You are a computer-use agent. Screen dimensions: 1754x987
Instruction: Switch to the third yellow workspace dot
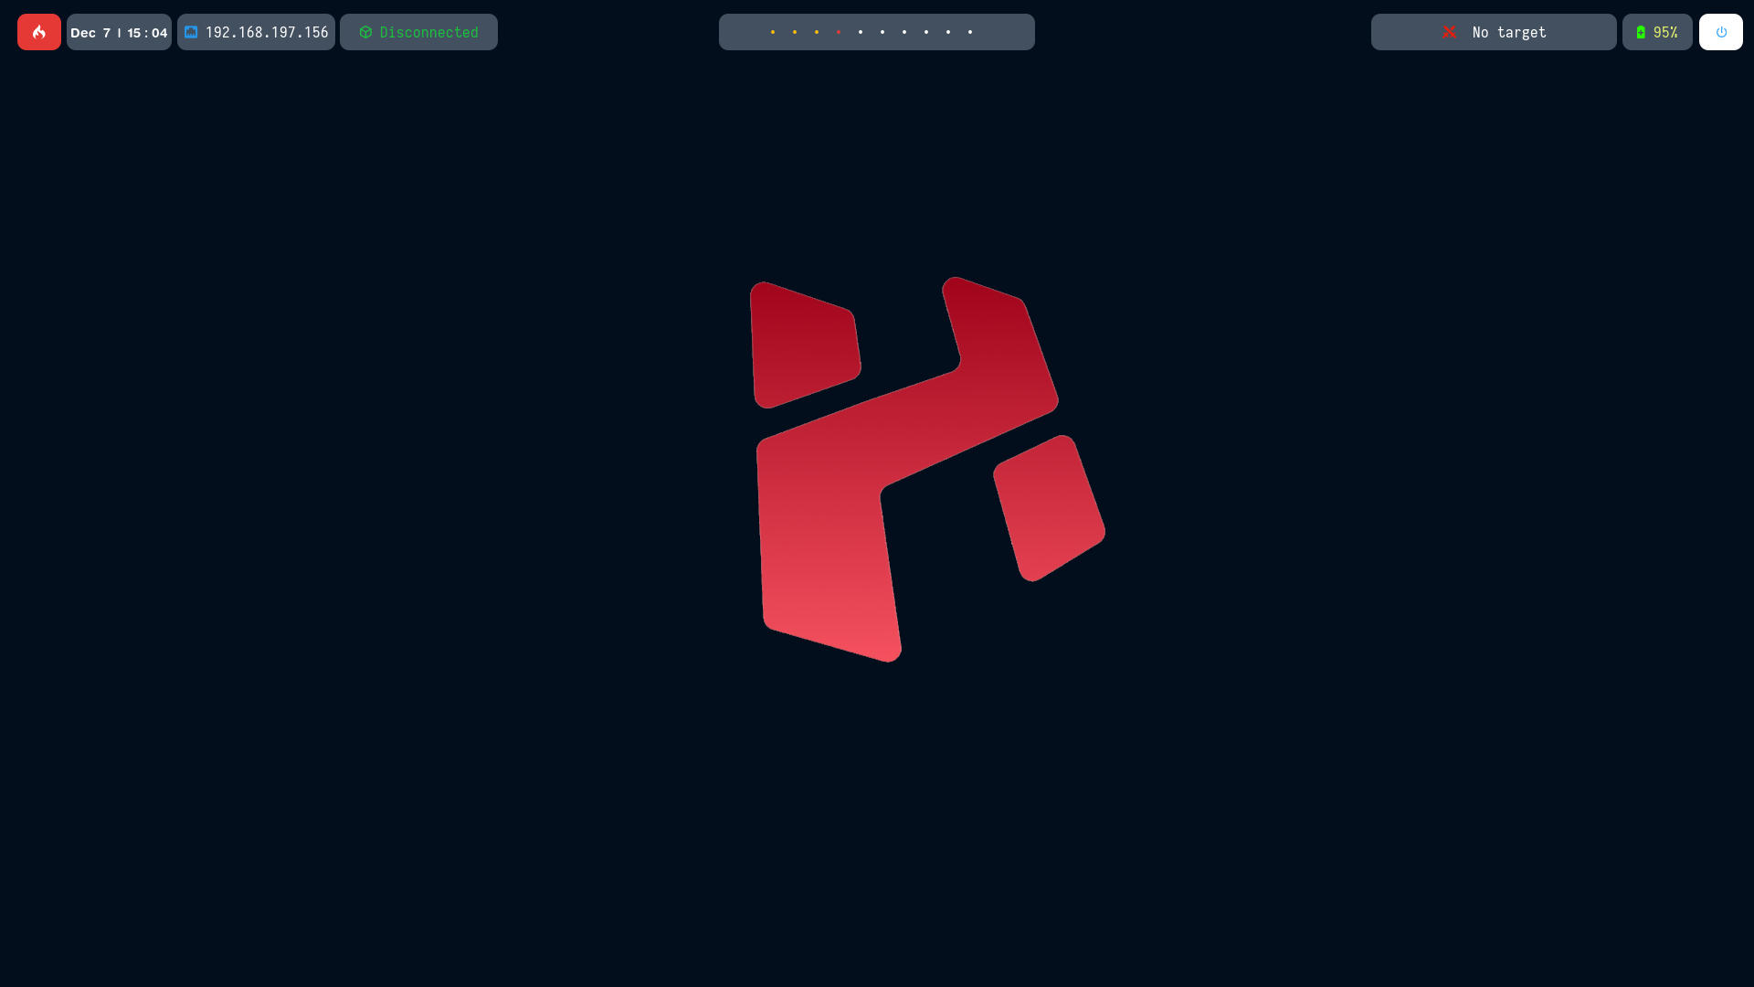(817, 32)
